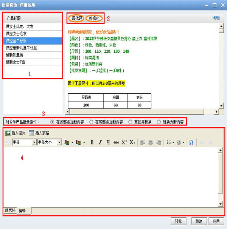The image size is (227, 229).
Task: Toggle italic formatting
Action: tap(100, 142)
